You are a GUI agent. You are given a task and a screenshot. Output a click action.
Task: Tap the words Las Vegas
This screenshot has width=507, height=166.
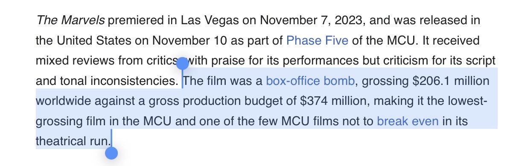tap(210, 20)
